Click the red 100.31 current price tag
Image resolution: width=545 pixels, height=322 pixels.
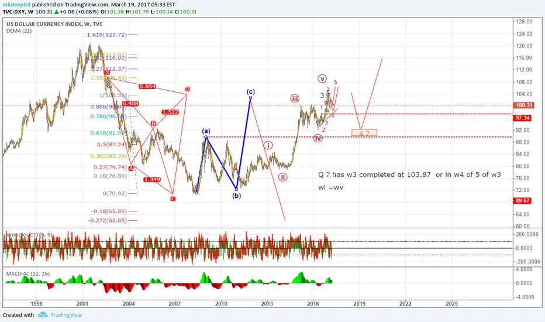[x=523, y=105]
